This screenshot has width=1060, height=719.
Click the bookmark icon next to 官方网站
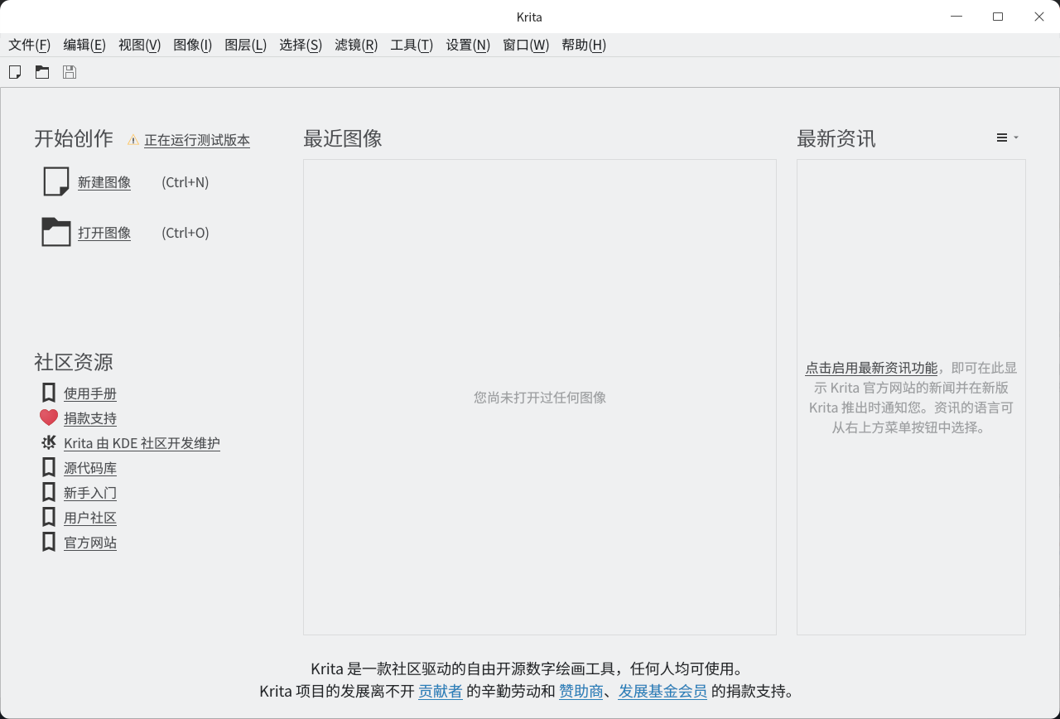pos(49,542)
